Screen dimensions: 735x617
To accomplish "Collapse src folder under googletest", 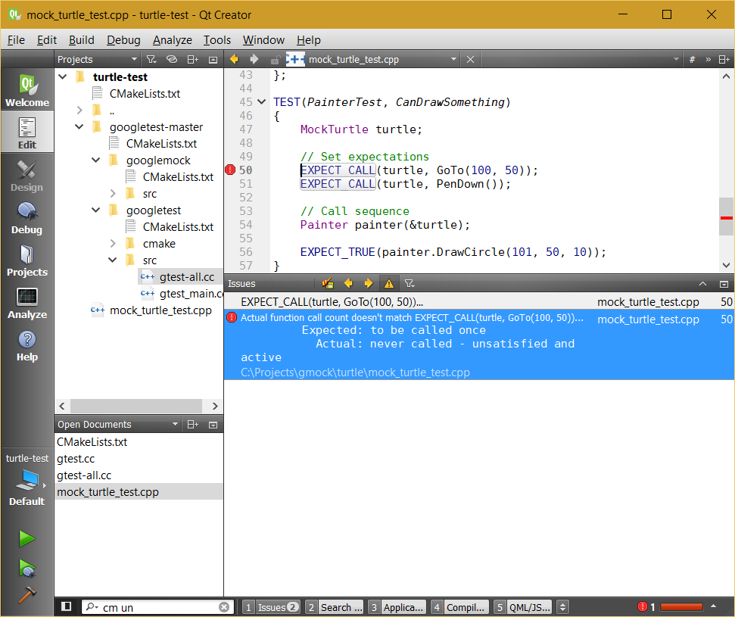I will [x=113, y=260].
